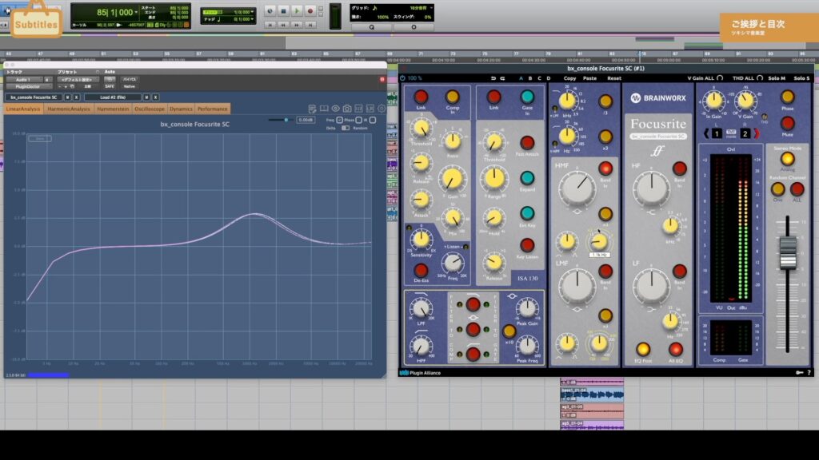
Task: Click the Pro Tools transport stop button
Action: (x=283, y=10)
